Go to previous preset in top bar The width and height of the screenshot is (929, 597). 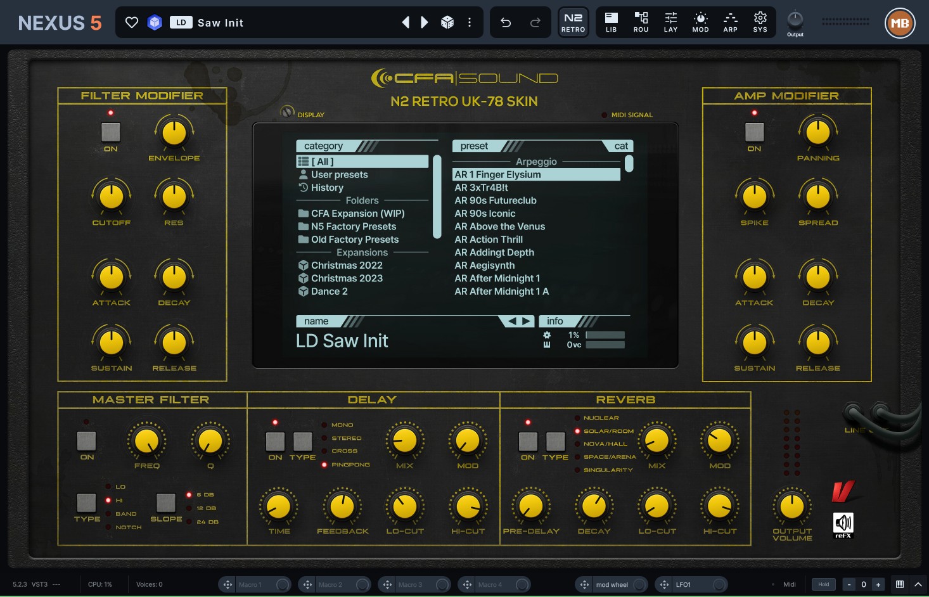406,23
